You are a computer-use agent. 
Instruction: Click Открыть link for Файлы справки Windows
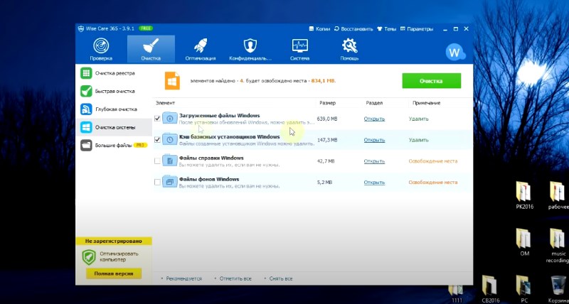[374, 161]
